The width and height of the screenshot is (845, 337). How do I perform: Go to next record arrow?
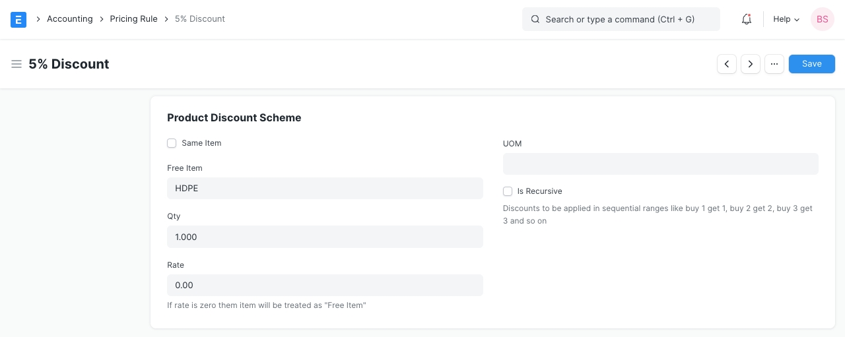751,64
